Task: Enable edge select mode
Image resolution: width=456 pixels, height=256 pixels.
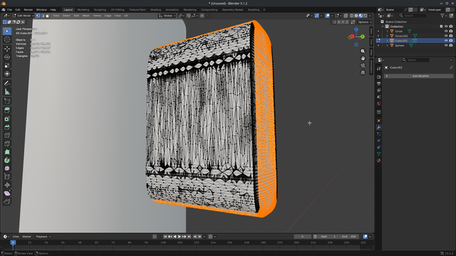Action: [43, 16]
